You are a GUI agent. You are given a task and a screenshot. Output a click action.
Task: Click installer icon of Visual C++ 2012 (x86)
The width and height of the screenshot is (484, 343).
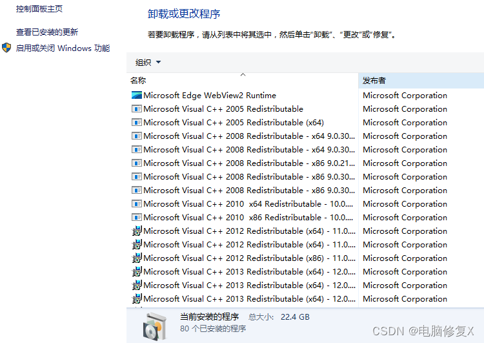click(136, 258)
